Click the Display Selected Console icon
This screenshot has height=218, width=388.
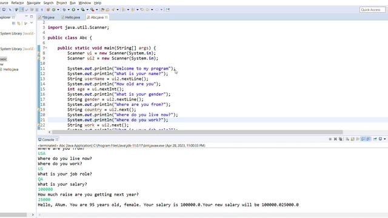[380, 139]
